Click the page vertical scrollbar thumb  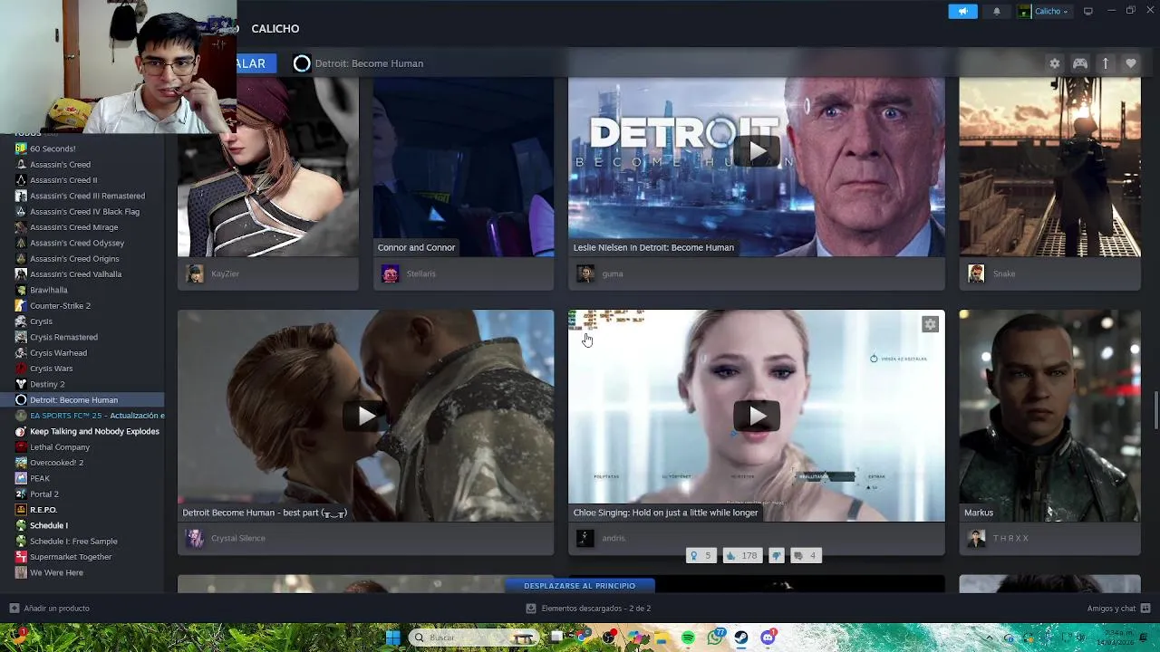click(1155, 411)
